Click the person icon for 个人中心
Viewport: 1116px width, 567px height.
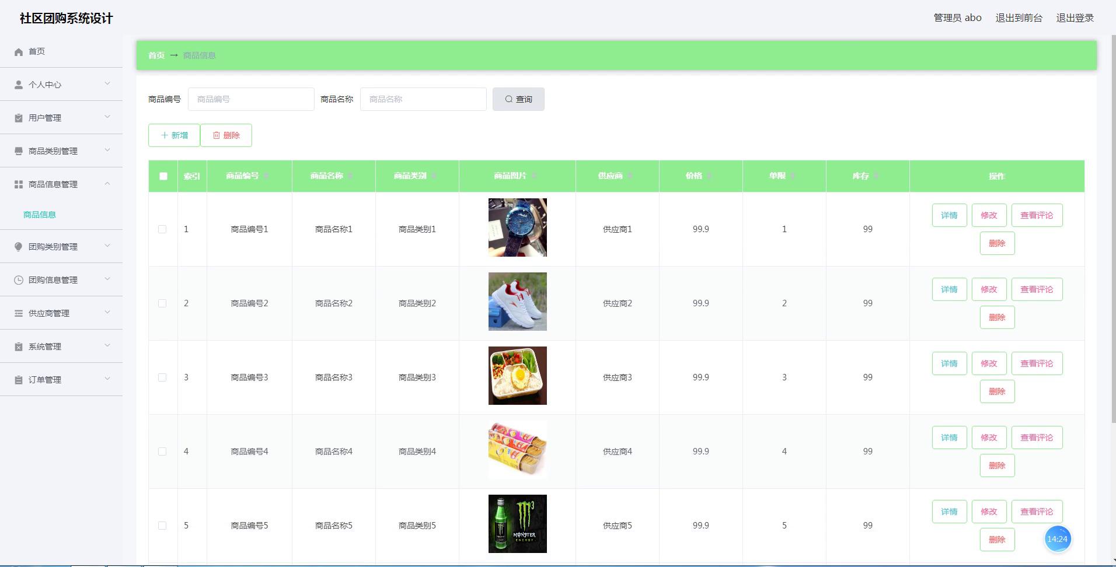point(19,85)
